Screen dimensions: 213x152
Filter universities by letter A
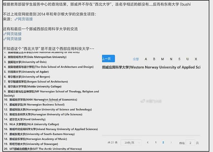146,59
